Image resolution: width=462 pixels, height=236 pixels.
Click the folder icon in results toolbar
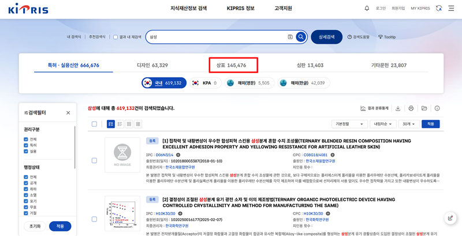coord(424,108)
